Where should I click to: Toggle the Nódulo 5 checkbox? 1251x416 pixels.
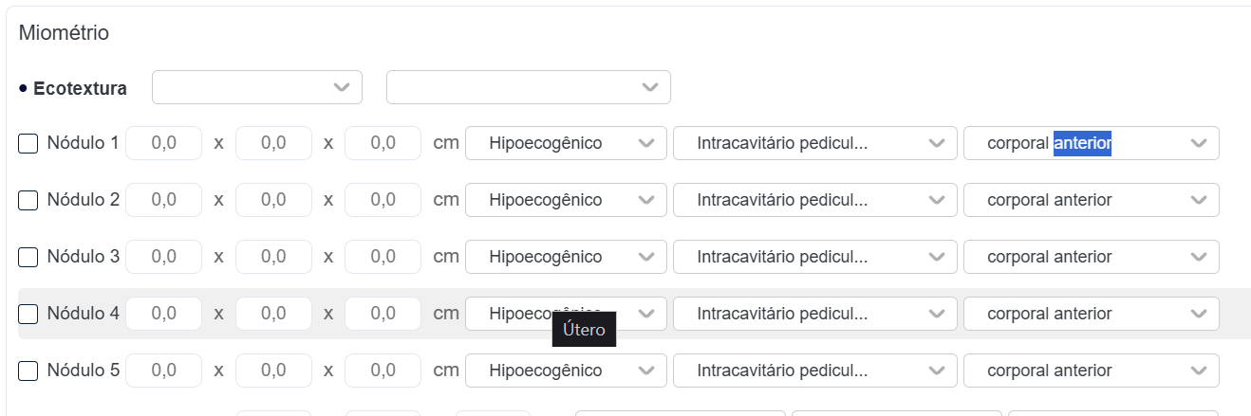click(x=28, y=371)
